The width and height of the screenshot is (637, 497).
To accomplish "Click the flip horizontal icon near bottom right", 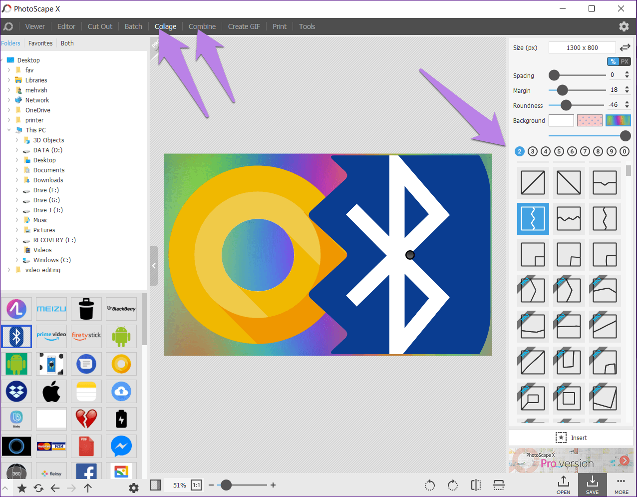I will click(x=475, y=485).
